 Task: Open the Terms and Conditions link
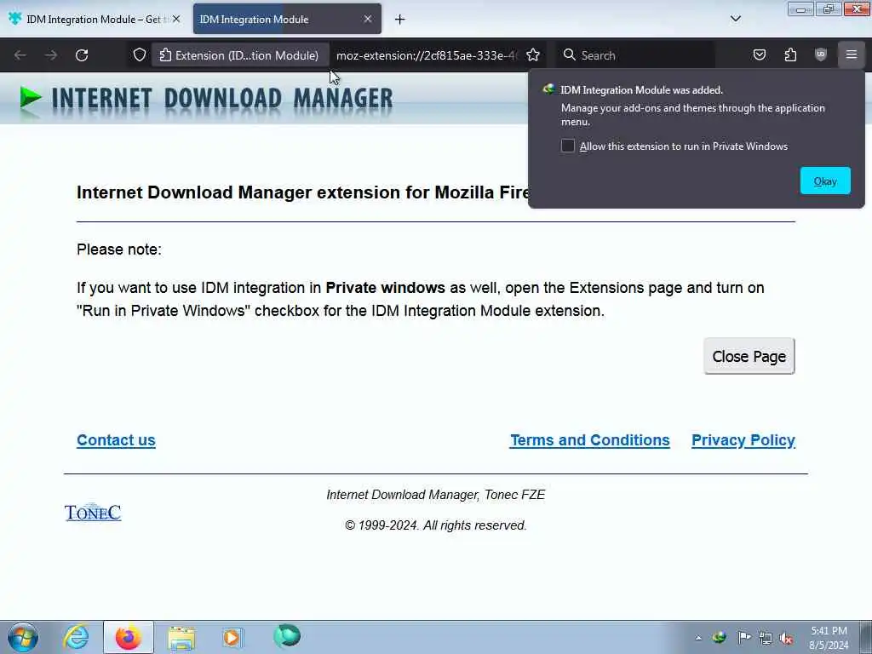[589, 440]
